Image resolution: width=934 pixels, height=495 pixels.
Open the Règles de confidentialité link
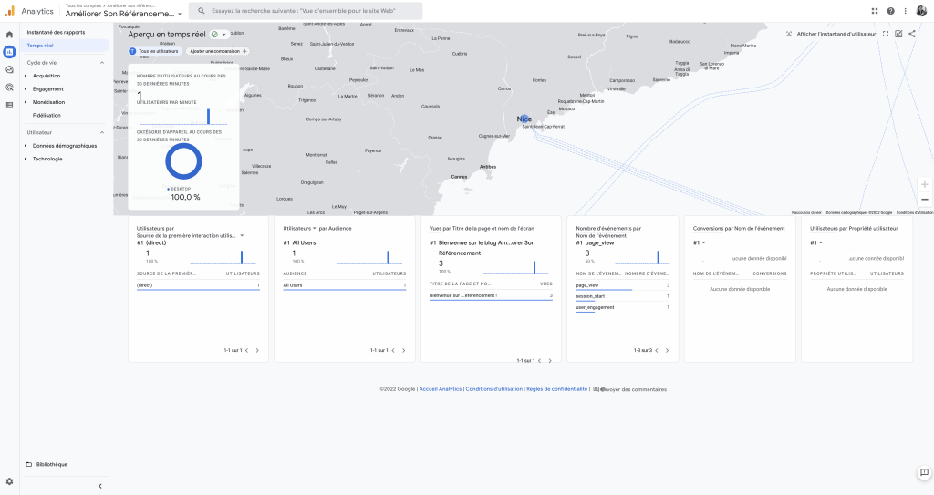[556, 389]
